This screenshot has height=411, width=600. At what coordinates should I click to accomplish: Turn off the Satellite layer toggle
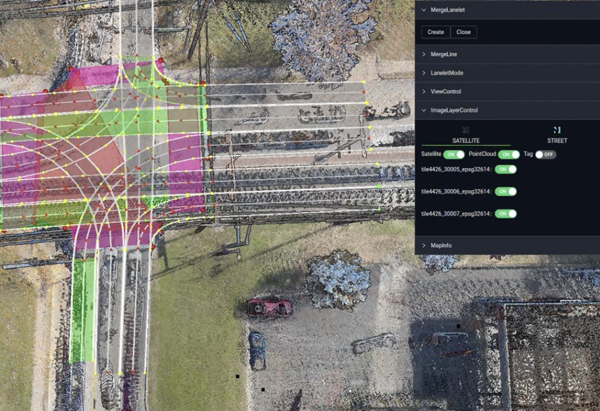(454, 154)
